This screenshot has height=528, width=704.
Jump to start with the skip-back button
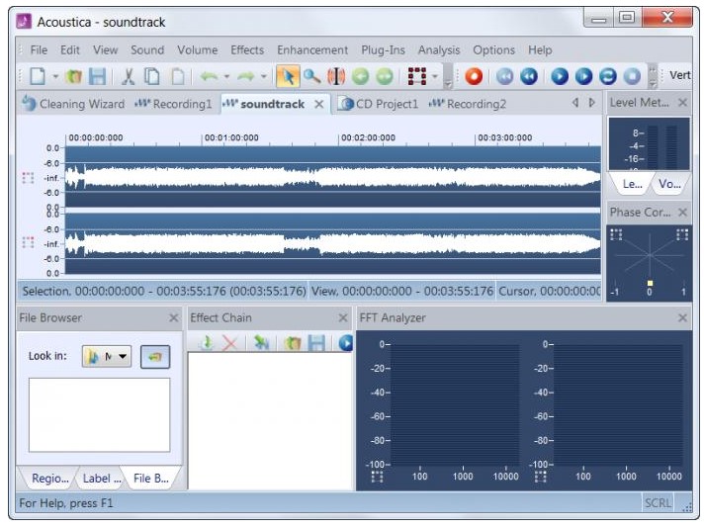point(504,76)
